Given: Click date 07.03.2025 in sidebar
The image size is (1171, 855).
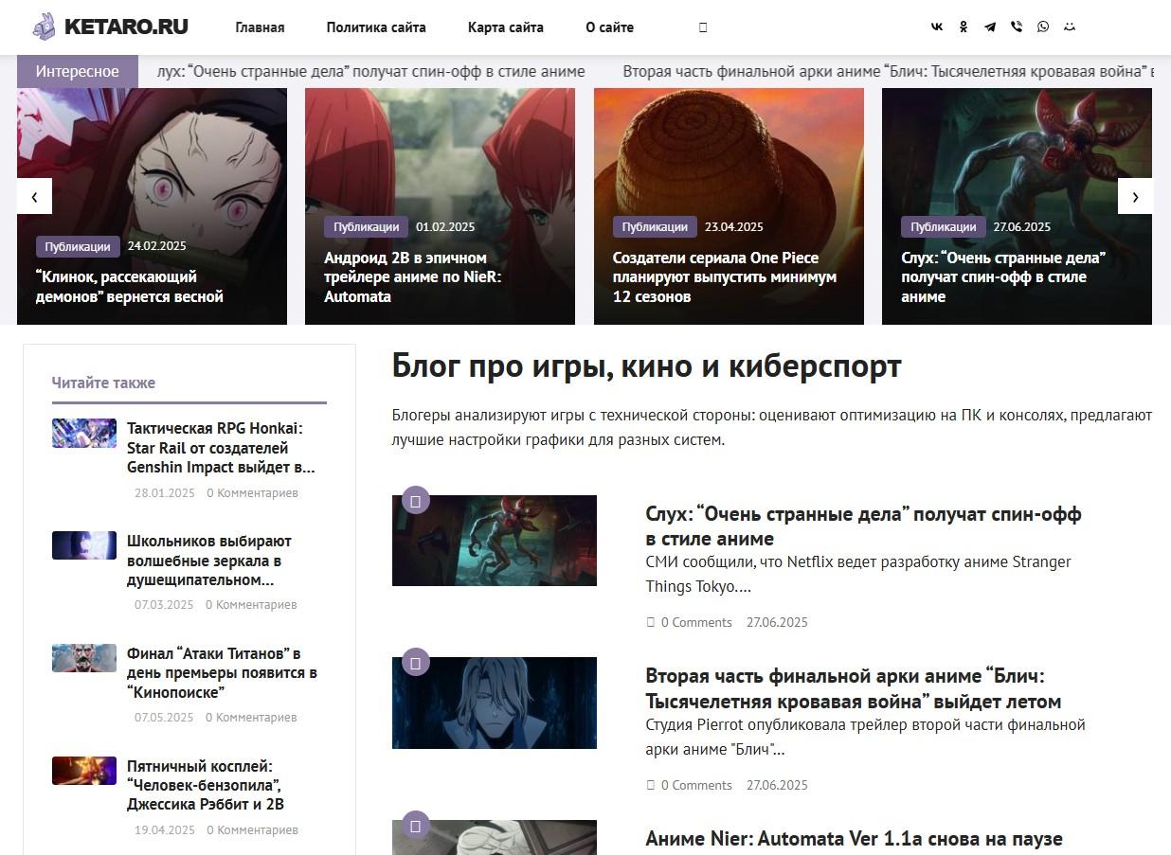Looking at the screenshot, I should point(164,604).
